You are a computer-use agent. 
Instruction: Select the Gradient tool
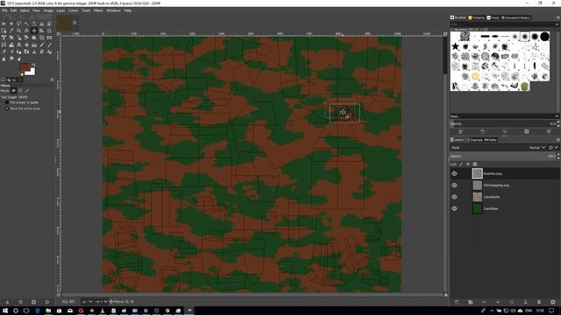(x=34, y=45)
